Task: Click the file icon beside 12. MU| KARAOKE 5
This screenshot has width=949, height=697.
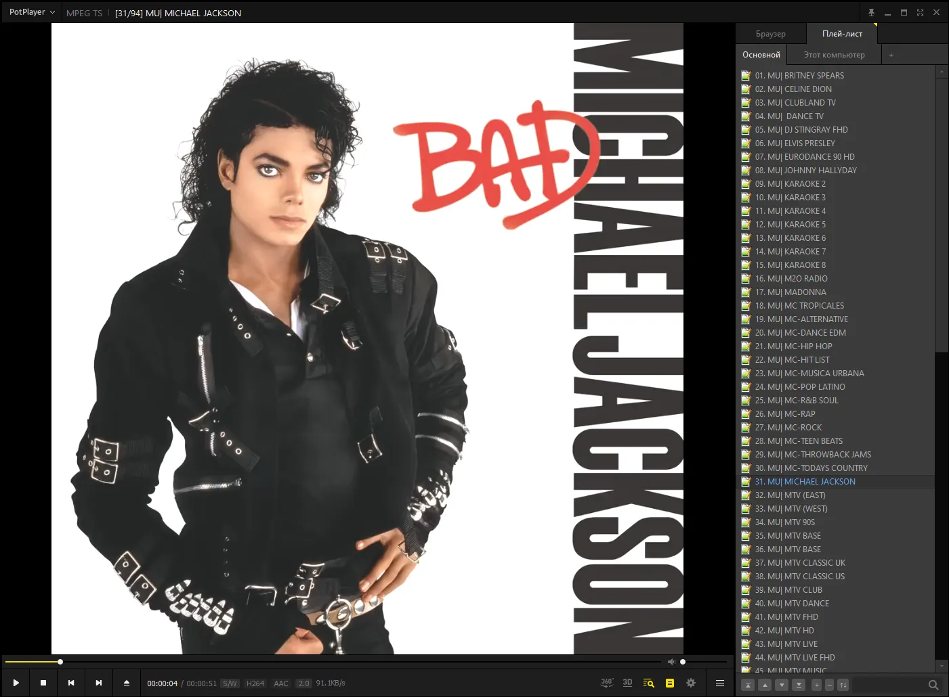Action: tap(746, 225)
